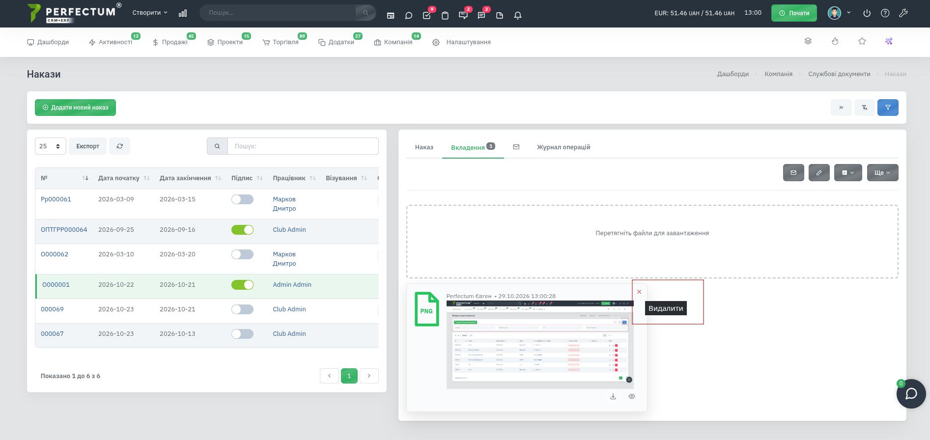The height and width of the screenshot is (440, 930).
Task: Open the Продажі menu
Action: 170,42
